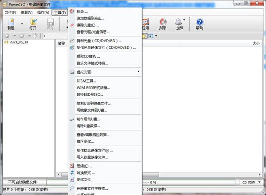The width and height of the screenshot is (266, 195).
Task: Choose 查看/编辑扇区数据 menu entry
Action: coord(105,135)
